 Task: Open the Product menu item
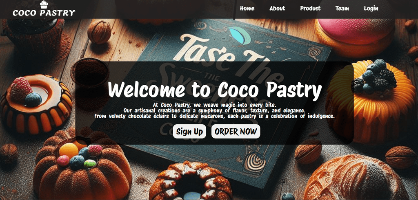[310, 9]
